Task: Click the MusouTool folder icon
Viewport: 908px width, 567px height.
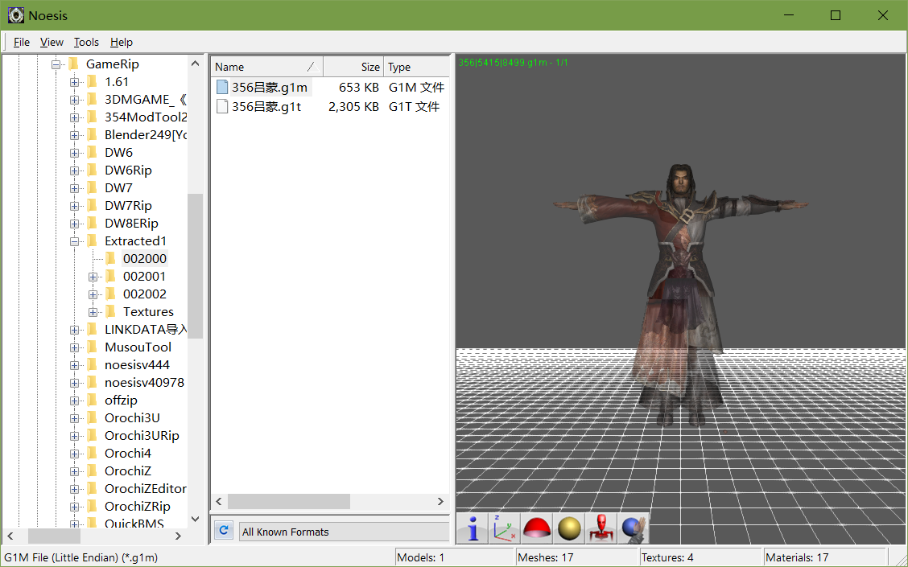Action: pos(92,347)
